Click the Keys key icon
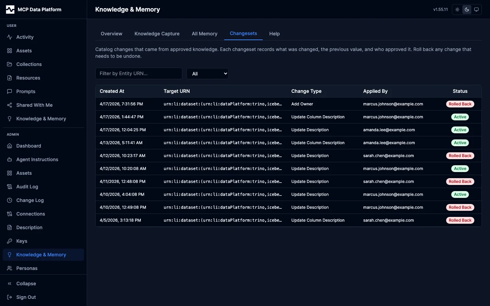The image size is (490, 306). pyautogui.click(x=10, y=241)
